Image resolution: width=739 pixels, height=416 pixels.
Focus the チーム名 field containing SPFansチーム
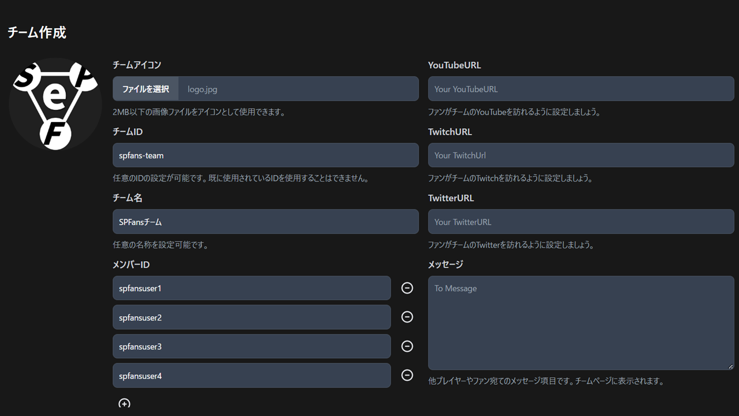pos(266,222)
